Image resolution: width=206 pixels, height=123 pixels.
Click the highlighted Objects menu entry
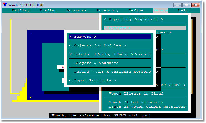tap(145, 28)
